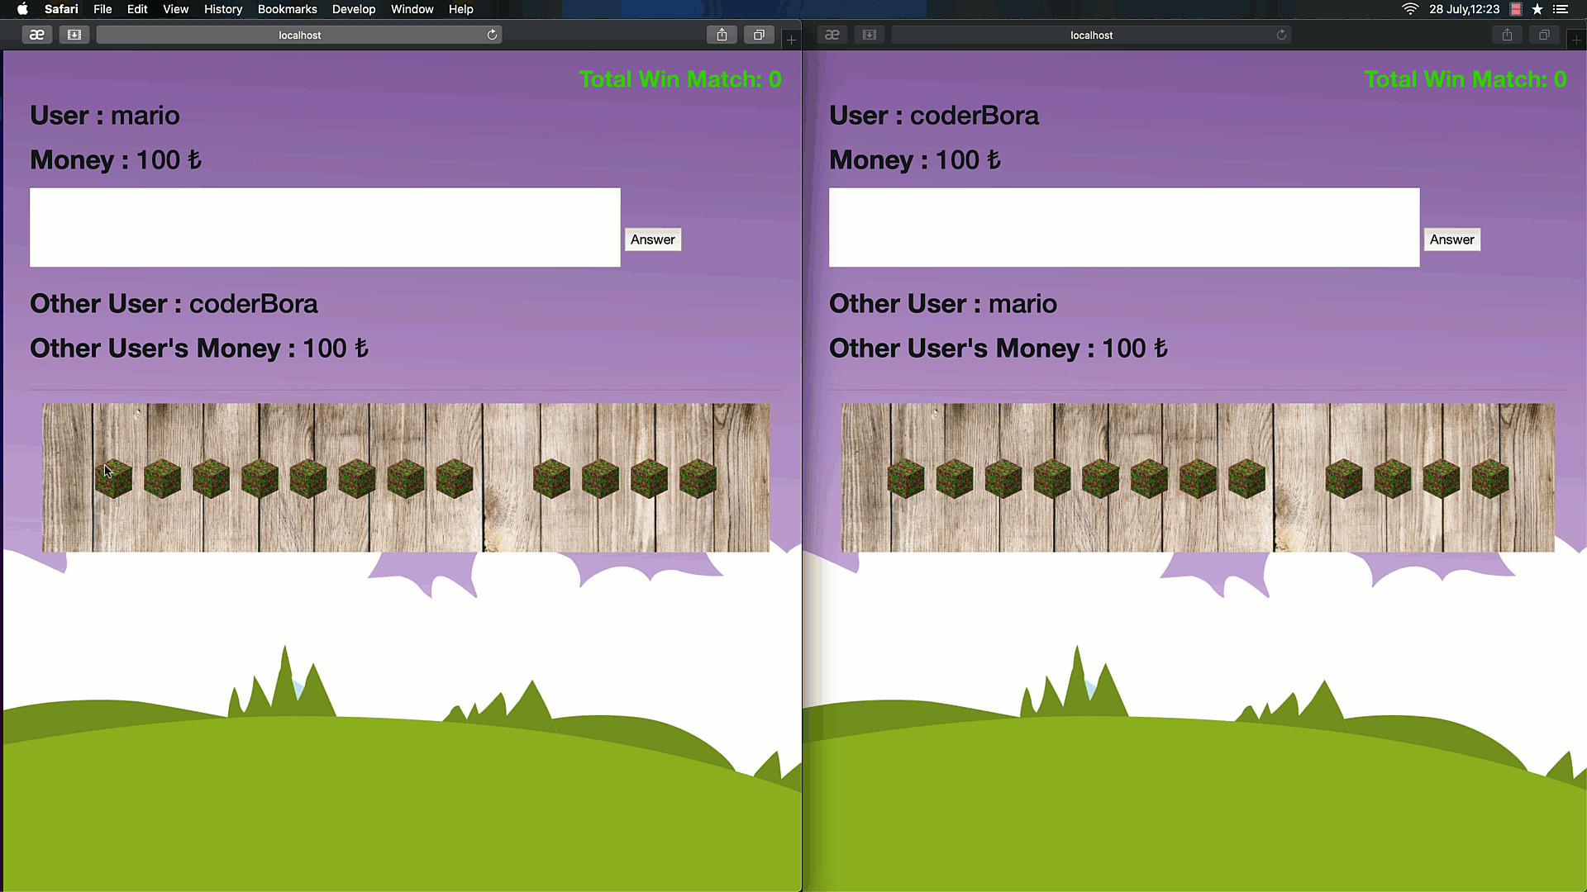1587x892 pixels.
Task: Click the Share icon in left window
Action: pos(722,35)
